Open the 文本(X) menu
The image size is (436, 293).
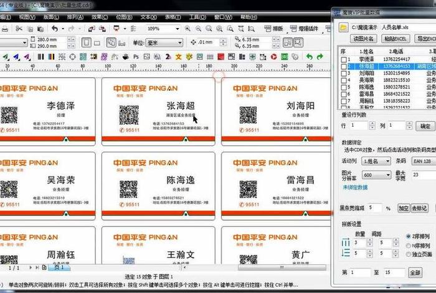coord(148,17)
